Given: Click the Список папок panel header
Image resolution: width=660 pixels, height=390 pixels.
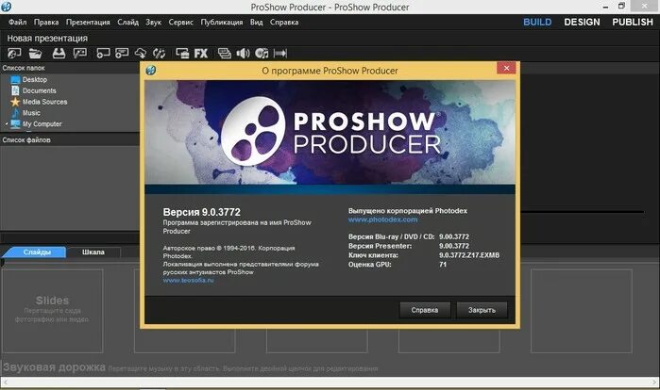Looking at the screenshot, I should click(x=24, y=68).
